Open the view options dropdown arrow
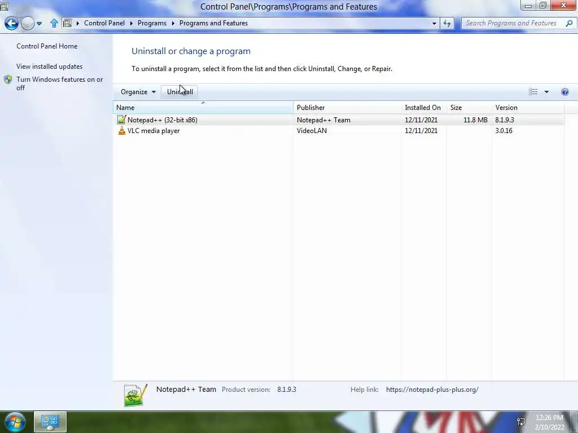Viewport: 578px width, 433px height. 546,92
